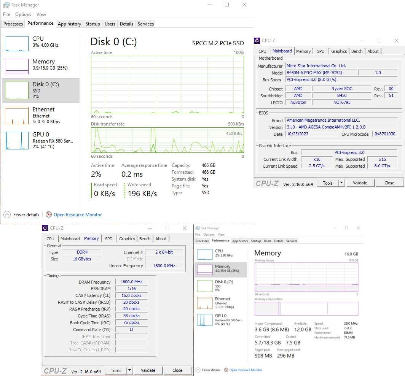The image size is (405, 376).
Task: Switch to SPD tab in CPU-Z Memory window
Action: 109,239
